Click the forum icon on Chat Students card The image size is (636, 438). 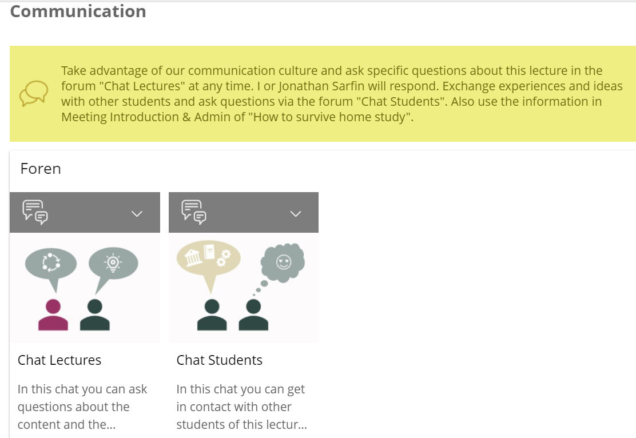pos(194,211)
